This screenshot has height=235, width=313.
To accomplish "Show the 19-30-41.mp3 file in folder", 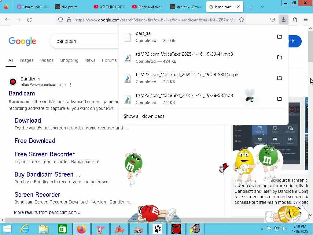I will [279, 57].
